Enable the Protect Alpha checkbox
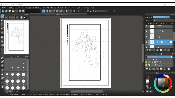Screen dimensions: 175x98 [x=147, y=24]
